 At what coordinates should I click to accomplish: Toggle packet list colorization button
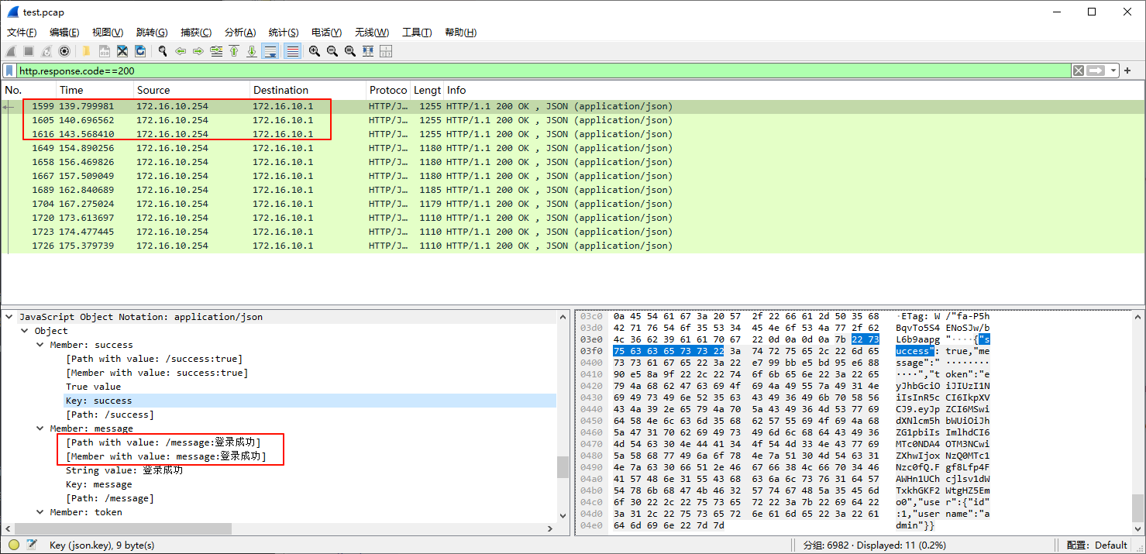click(x=292, y=51)
